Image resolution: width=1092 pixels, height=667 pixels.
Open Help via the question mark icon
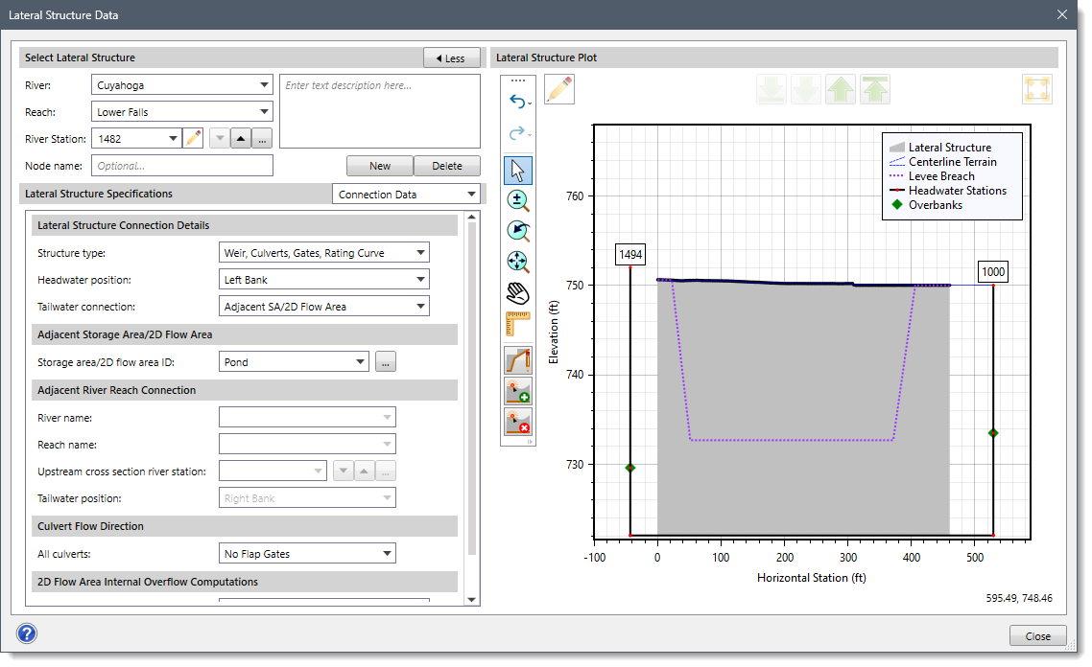point(27,633)
